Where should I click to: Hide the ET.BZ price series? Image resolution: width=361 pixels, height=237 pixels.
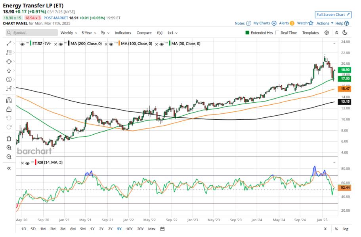22,44
